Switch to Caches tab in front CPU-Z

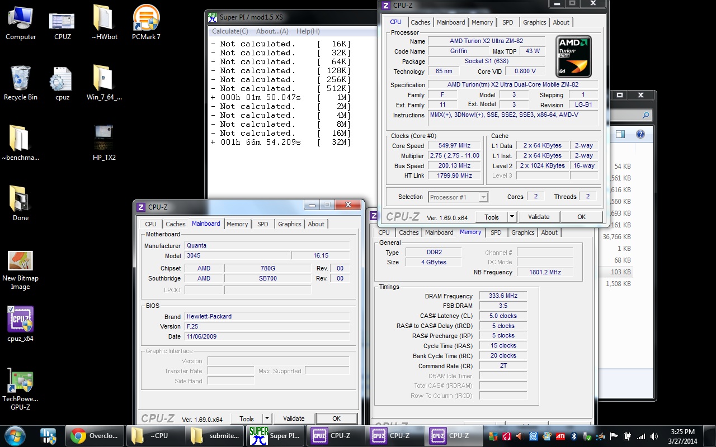[421, 22]
